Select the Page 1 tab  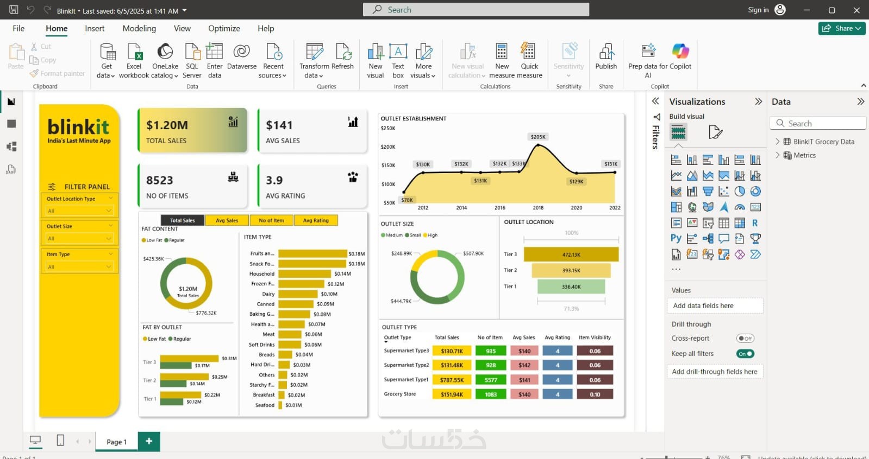tap(116, 442)
